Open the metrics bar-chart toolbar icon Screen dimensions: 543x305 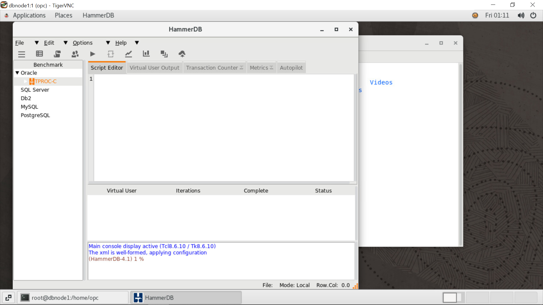click(x=146, y=54)
